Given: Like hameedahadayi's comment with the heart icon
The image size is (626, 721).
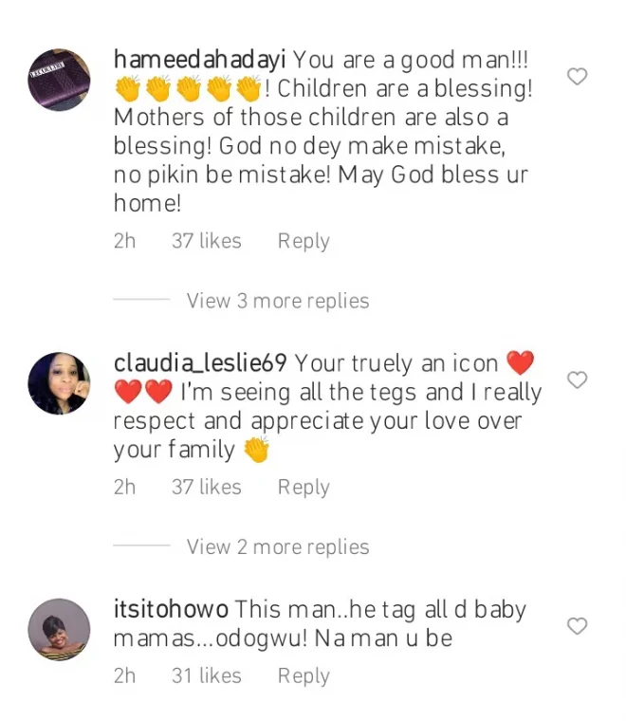Looking at the screenshot, I should [577, 77].
